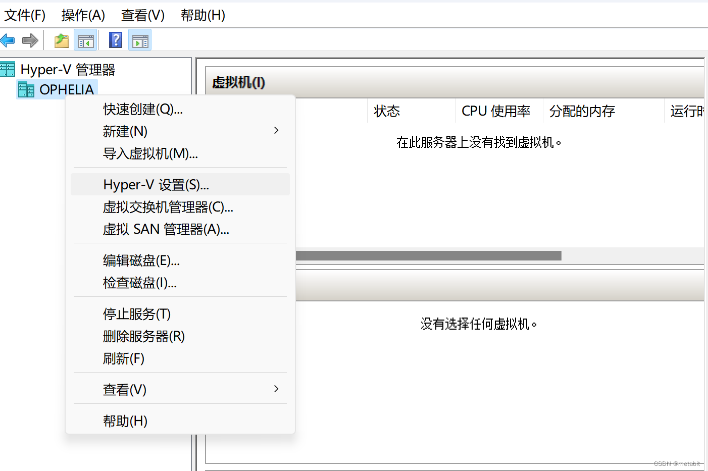This screenshot has height=471, width=708.
Task: Click the up-one-level folder icon
Action: [x=62, y=40]
